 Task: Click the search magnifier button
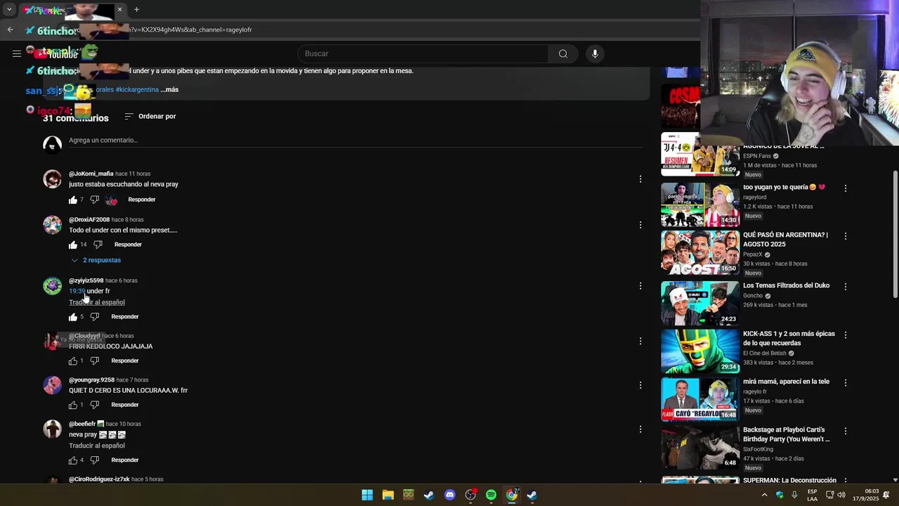click(563, 53)
